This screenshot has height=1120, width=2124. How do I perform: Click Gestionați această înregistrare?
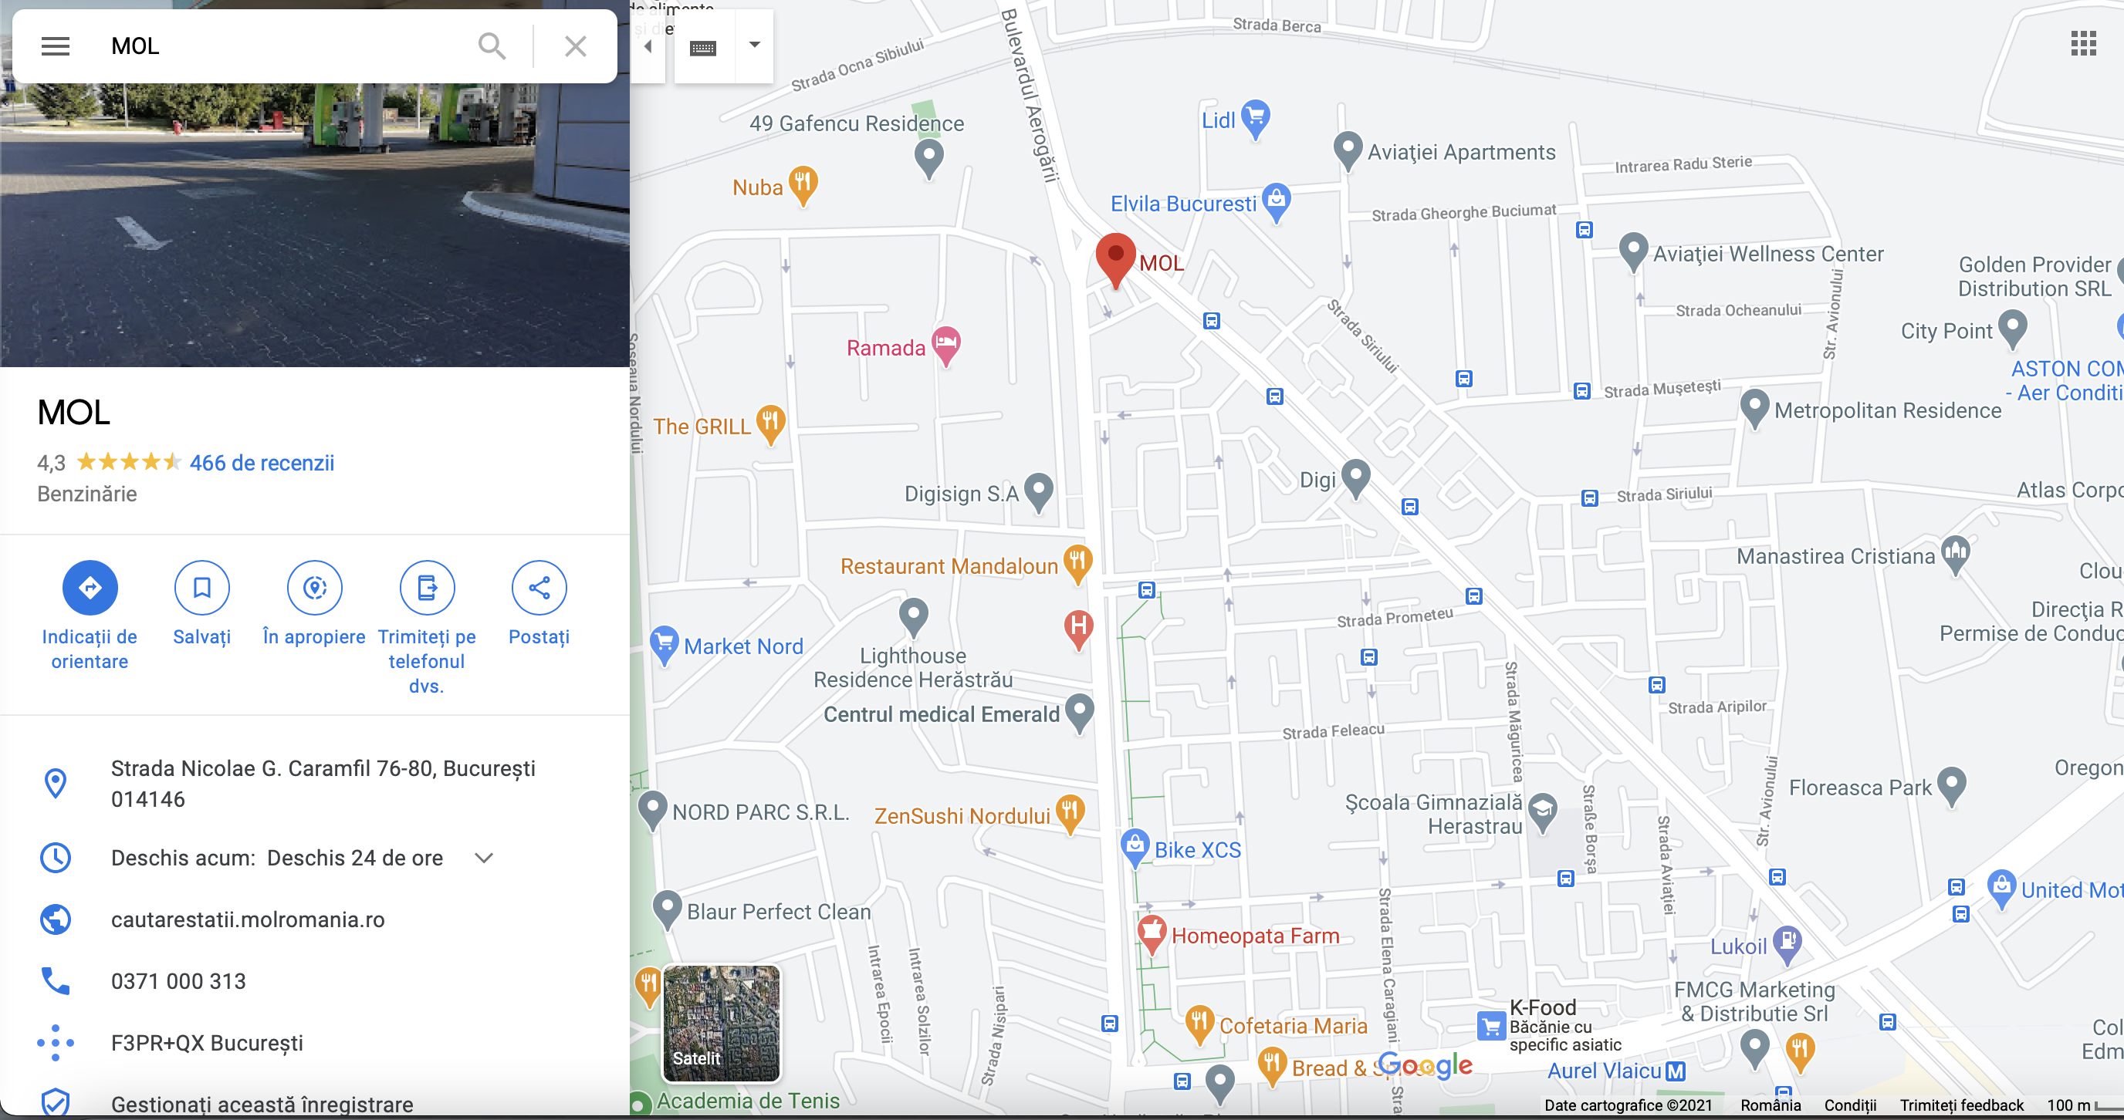coord(262,1104)
